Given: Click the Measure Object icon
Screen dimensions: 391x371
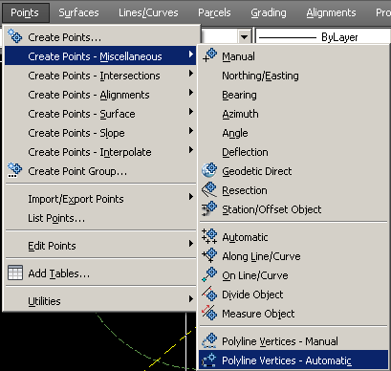Looking at the screenshot, I should [x=209, y=313].
